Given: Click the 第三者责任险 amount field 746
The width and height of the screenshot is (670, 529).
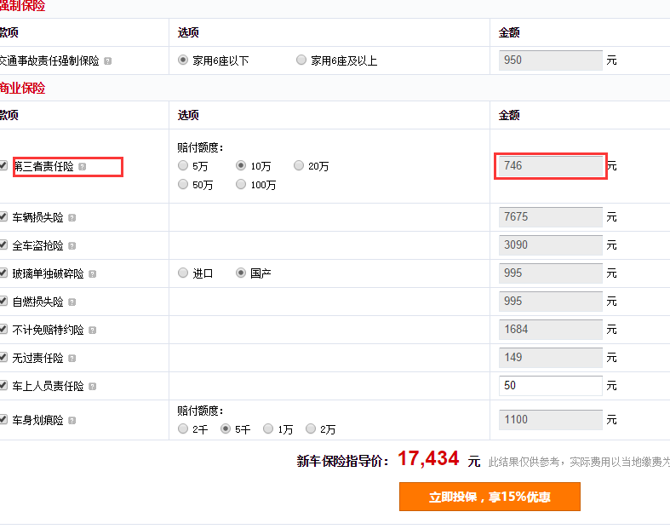Looking at the screenshot, I should coord(551,166).
